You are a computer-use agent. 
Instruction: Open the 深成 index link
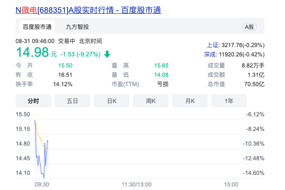(x=210, y=54)
